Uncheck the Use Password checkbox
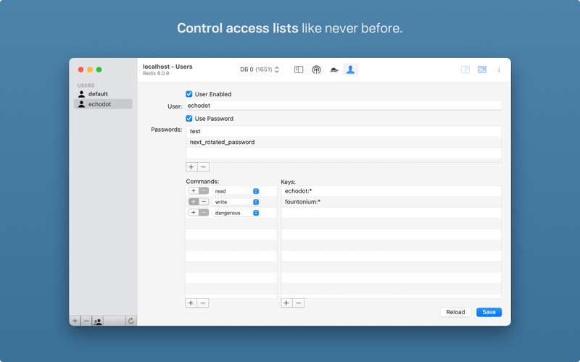580x362 pixels. click(x=189, y=118)
